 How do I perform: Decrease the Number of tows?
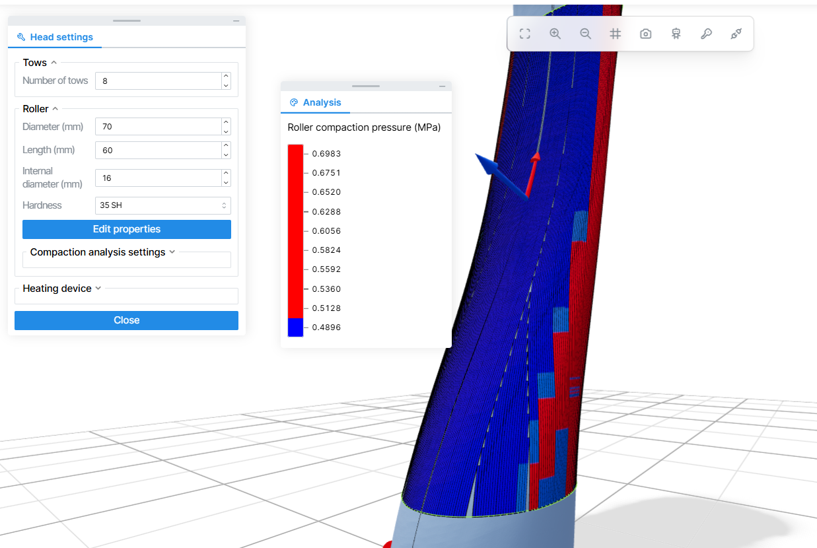(226, 85)
